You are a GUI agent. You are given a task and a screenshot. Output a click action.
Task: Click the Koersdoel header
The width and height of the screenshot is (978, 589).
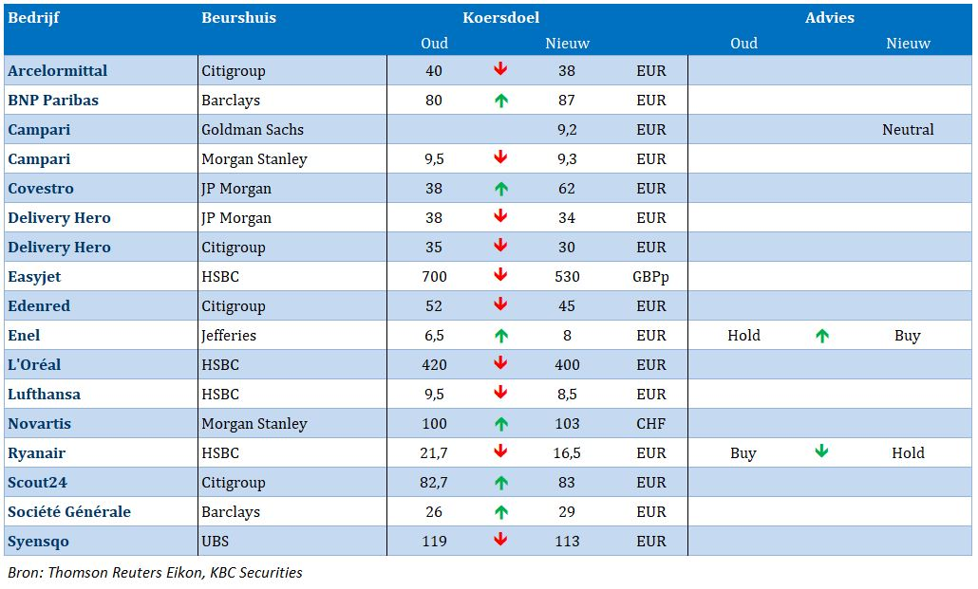point(500,17)
